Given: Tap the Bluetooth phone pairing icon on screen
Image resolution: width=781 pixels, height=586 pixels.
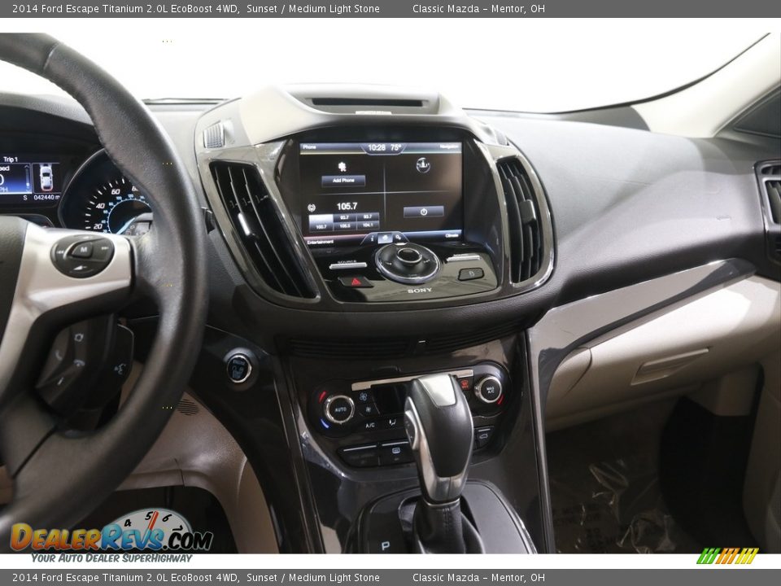Looking at the screenshot, I should pyautogui.click(x=342, y=166).
